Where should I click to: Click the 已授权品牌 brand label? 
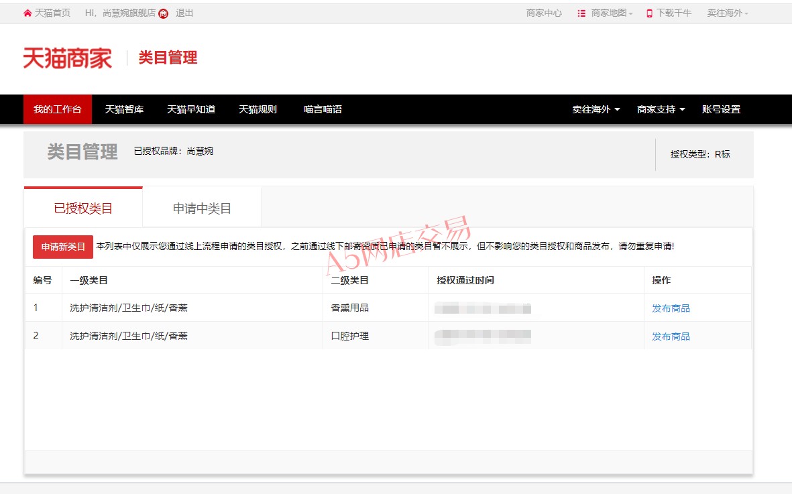(173, 151)
